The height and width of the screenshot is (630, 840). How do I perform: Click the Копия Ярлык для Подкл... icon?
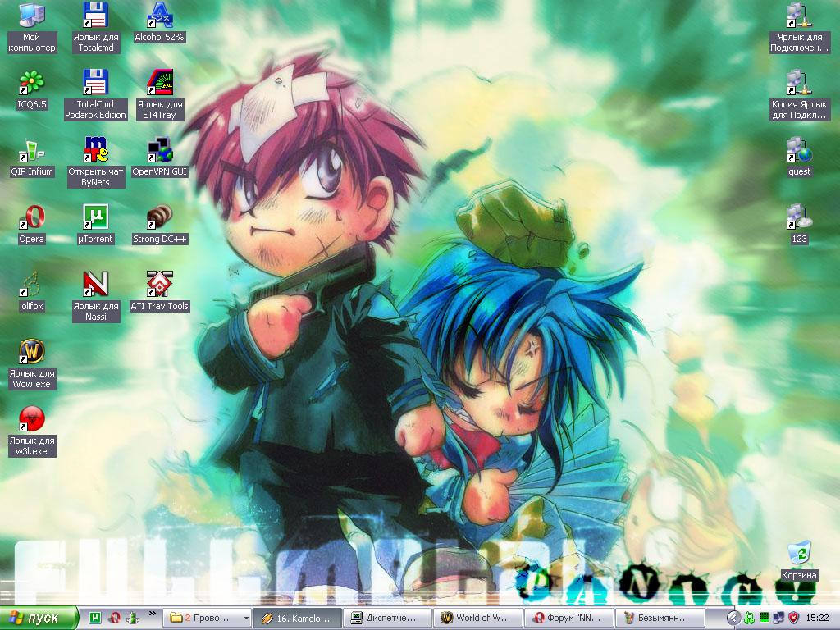click(799, 95)
